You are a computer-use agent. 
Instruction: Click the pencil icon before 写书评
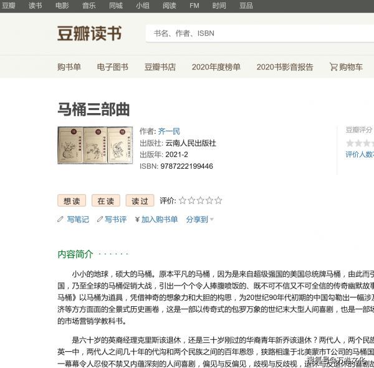pos(100,219)
